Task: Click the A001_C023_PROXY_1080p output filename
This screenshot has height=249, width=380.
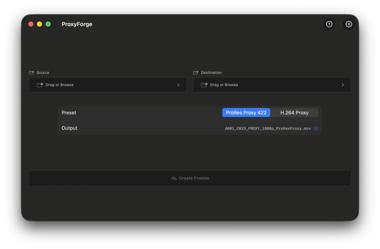Action: tap(268, 128)
